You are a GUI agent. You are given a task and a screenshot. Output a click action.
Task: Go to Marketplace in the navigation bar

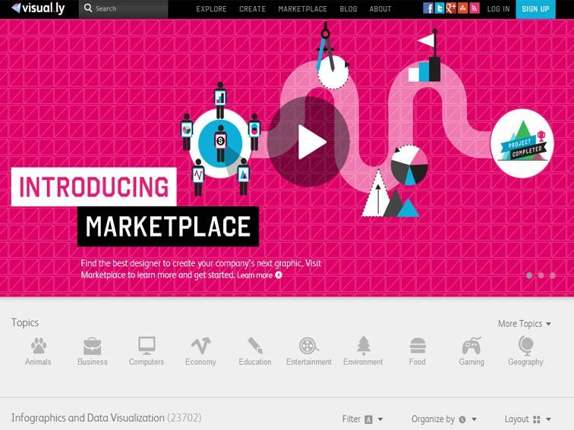click(302, 9)
